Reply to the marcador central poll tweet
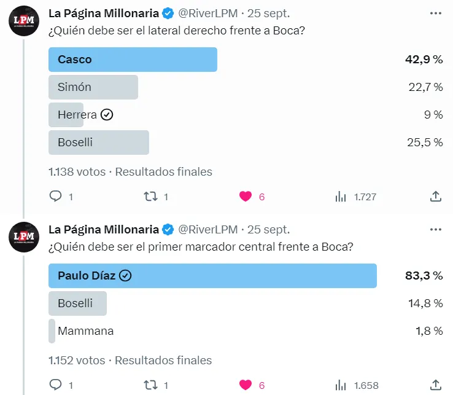This screenshot has width=453, height=395. tap(55, 385)
